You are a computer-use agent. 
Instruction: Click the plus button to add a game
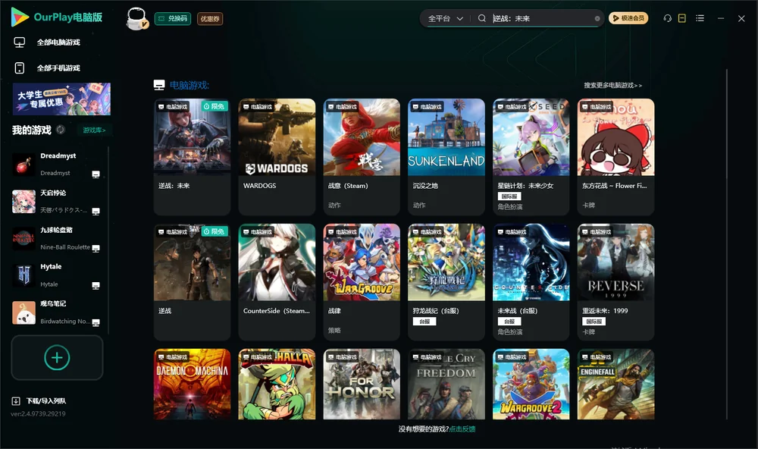click(x=57, y=358)
